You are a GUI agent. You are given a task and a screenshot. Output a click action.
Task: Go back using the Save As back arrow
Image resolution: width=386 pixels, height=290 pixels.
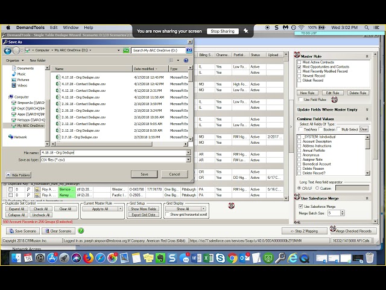coord(8,51)
